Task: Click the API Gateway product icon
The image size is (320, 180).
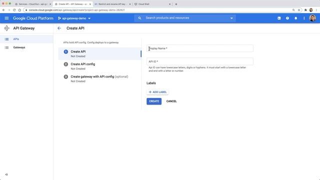Action: pyautogui.click(x=6, y=28)
